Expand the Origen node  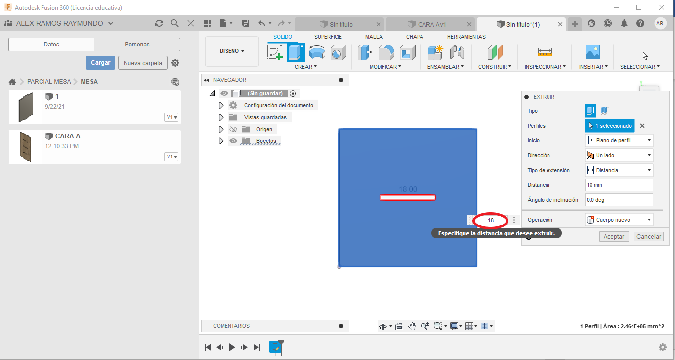tap(221, 129)
